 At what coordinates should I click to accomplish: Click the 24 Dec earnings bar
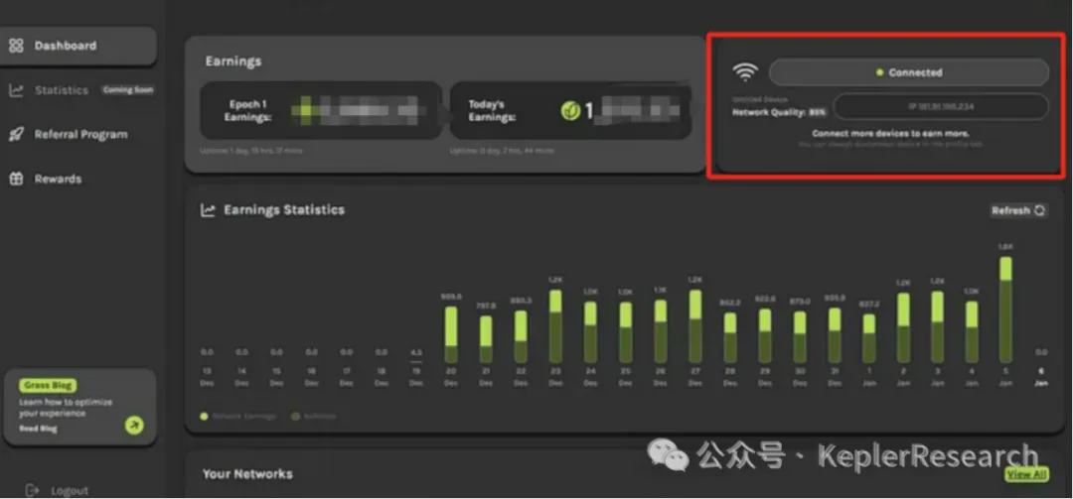(x=590, y=332)
